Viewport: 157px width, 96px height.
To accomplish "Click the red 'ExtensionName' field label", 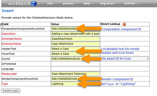I will [12, 44].
